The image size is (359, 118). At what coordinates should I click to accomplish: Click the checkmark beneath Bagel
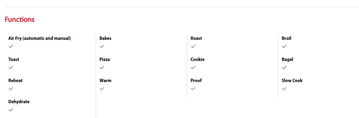pyautogui.click(x=284, y=68)
